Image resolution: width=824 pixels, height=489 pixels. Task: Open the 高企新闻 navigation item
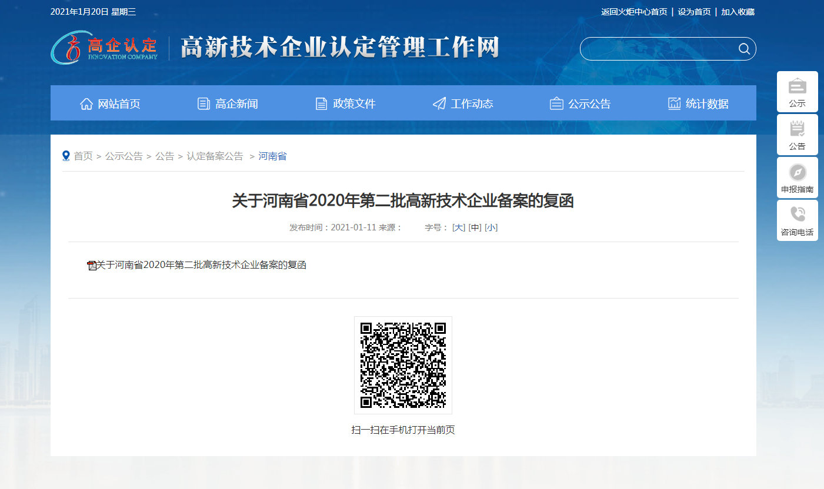coord(228,104)
